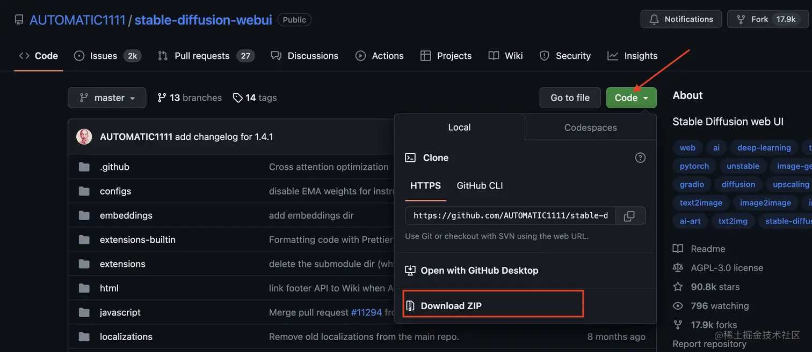Click the Notifications button
Viewport: 812px width, 352px height.
pos(681,19)
